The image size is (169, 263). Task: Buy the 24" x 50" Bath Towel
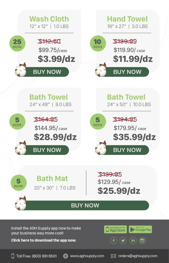127,150
